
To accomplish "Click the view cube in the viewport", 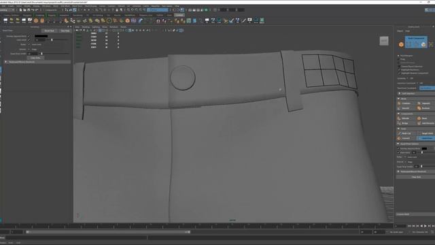I will click(x=384, y=41).
